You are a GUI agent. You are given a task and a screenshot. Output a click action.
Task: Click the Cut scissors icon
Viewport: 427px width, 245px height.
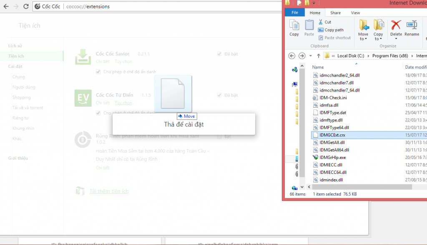(321, 22)
